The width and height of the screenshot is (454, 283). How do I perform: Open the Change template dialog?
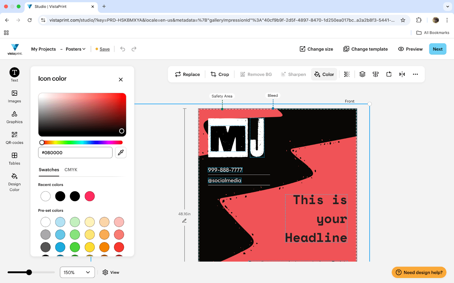[x=365, y=49]
